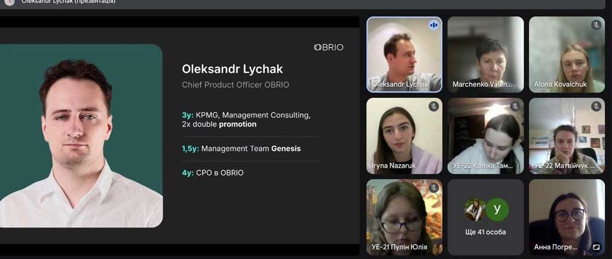Click the presenter photo on the slide
Viewport: 612px width, 259px height.
click(81, 135)
